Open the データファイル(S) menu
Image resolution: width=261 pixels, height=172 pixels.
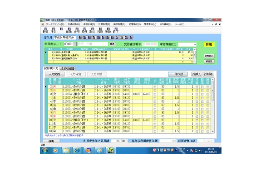(55, 24)
